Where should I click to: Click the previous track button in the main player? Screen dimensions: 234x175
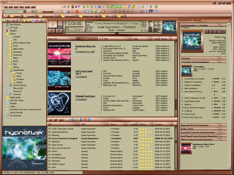pos(52,31)
